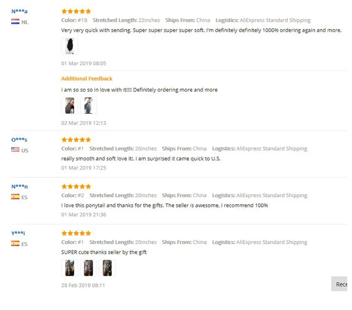Click N***n's five-star rating

coord(76,186)
